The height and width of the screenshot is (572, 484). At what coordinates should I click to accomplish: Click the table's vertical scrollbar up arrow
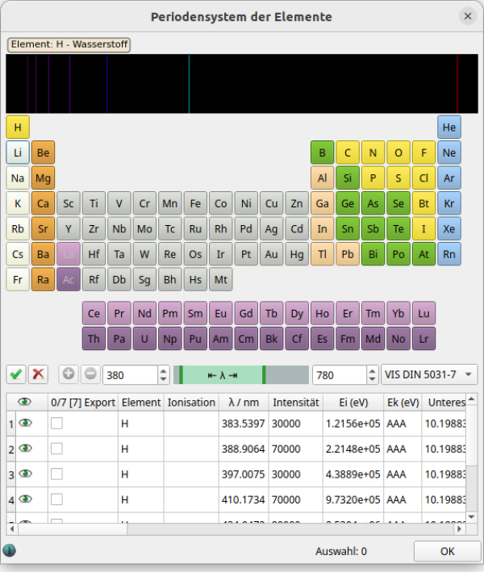pos(471,399)
